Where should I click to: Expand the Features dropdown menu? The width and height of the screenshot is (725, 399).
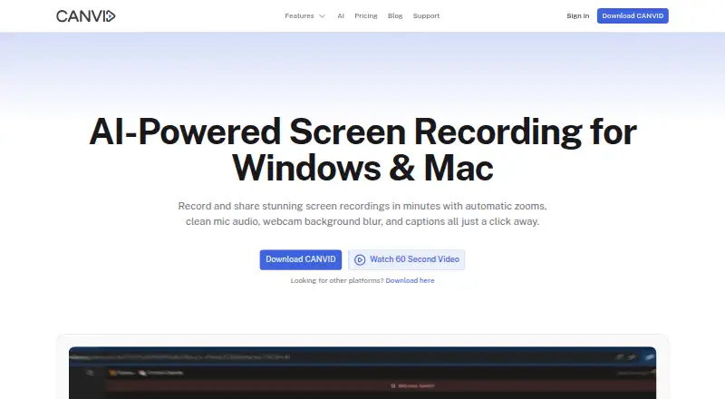point(305,15)
